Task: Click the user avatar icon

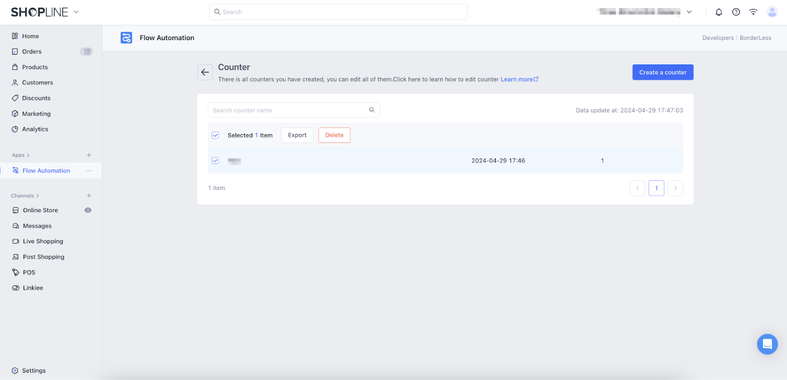Action: 772,12
